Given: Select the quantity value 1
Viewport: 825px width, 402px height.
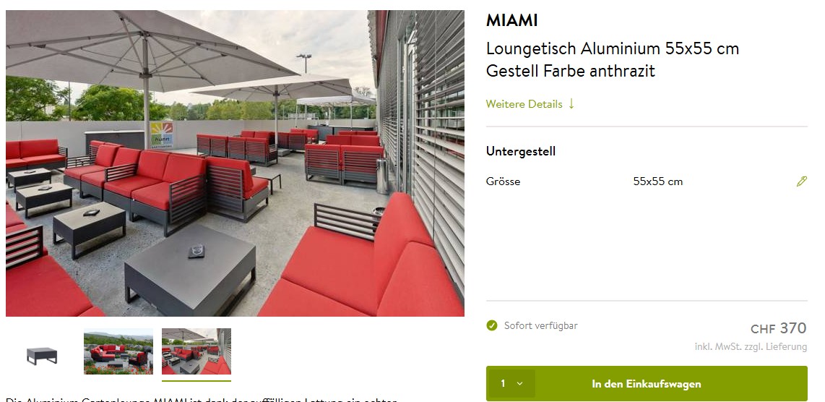Looking at the screenshot, I should 503,383.
